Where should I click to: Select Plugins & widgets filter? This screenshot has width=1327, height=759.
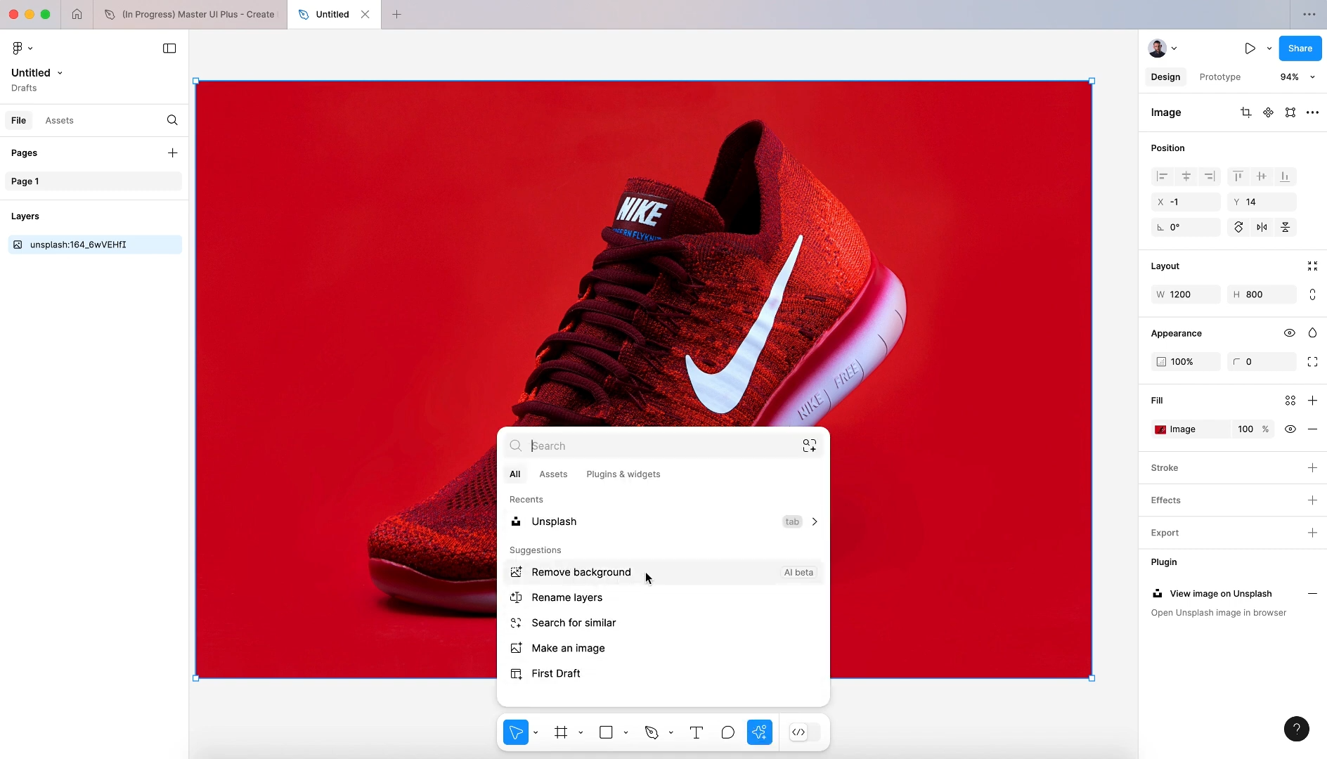(x=623, y=474)
